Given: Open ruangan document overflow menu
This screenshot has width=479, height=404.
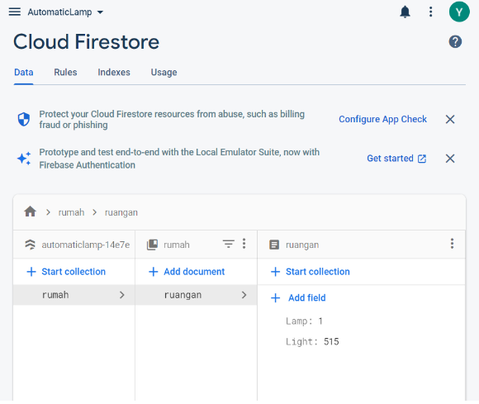Looking at the screenshot, I should coord(452,244).
